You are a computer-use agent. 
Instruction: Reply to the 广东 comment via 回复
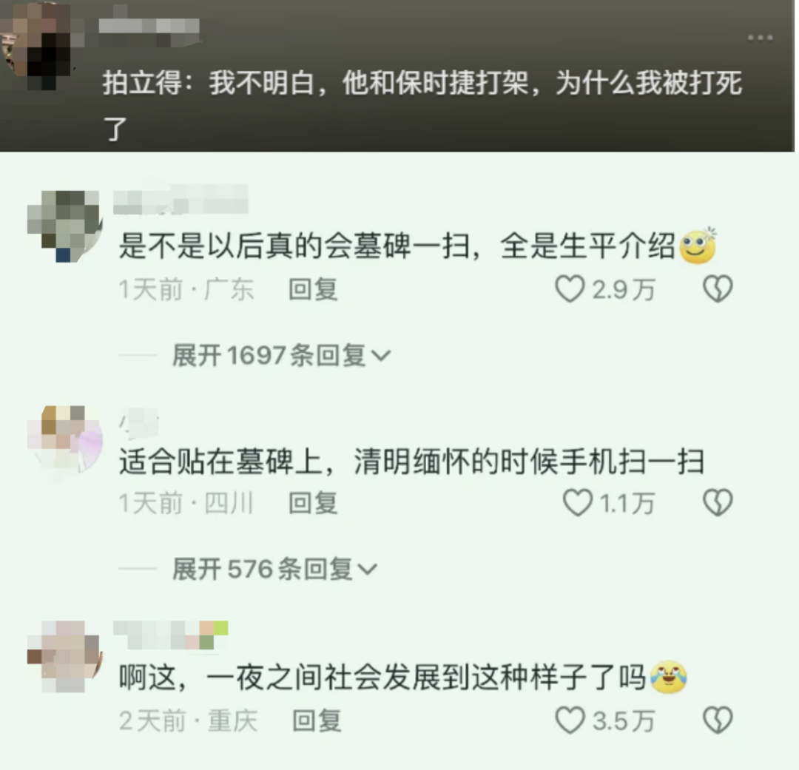click(x=313, y=289)
